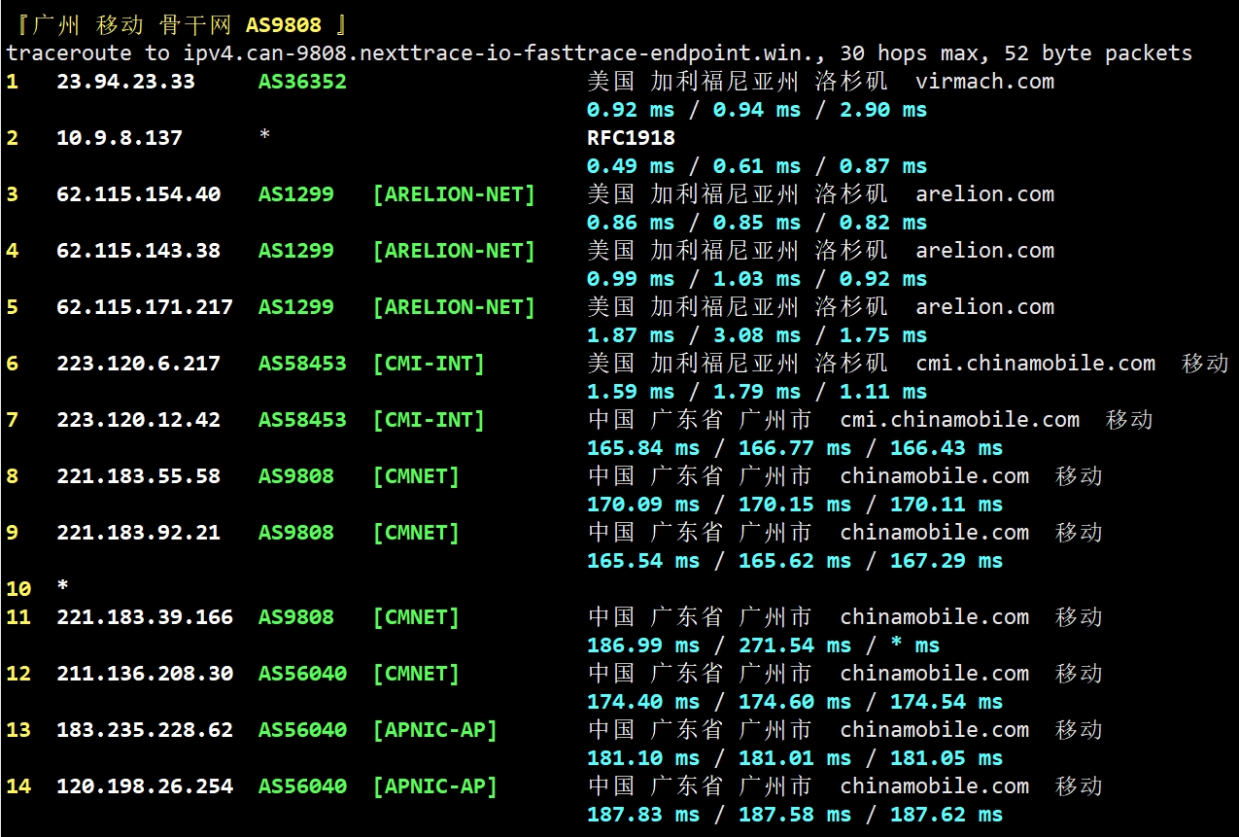Click the AS36352 label on hop 1
Image resolution: width=1239 pixels, height=837 pixels.
pos(302,82)
